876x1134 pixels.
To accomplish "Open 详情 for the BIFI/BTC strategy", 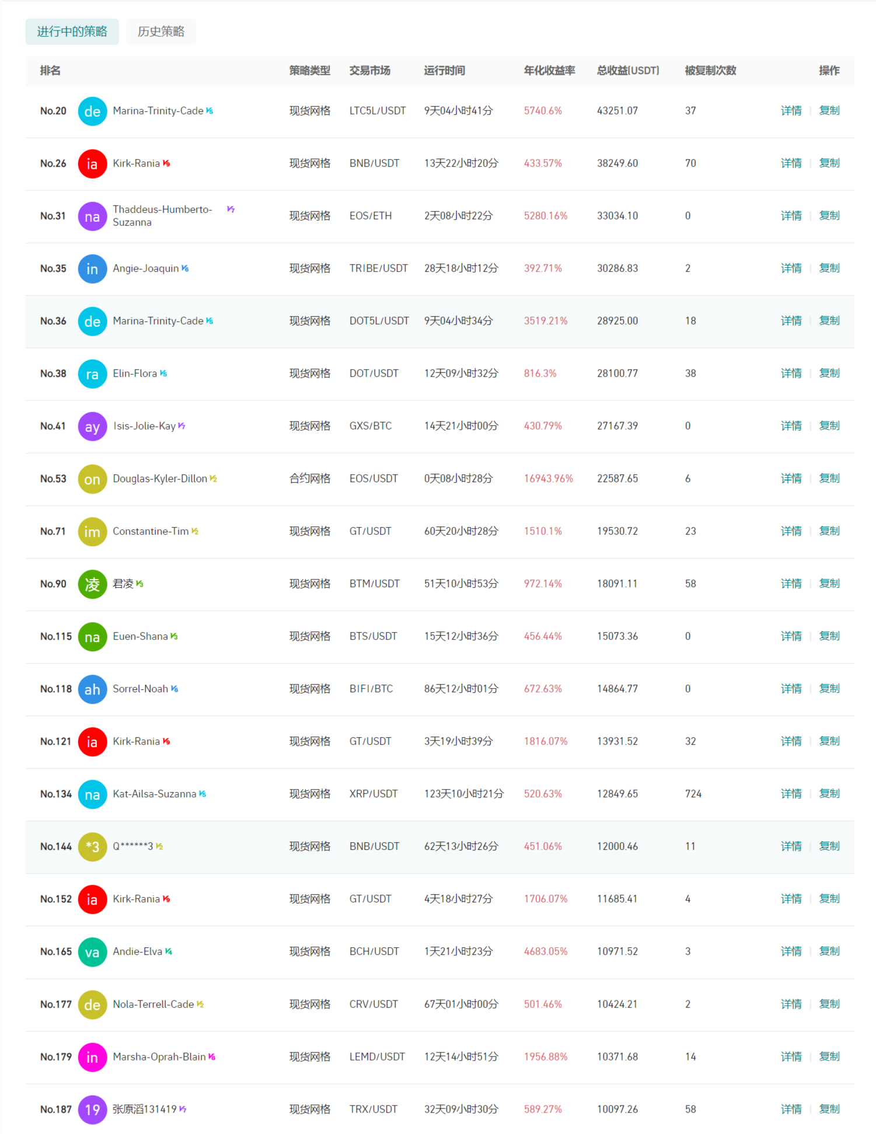I will point(791,688).
